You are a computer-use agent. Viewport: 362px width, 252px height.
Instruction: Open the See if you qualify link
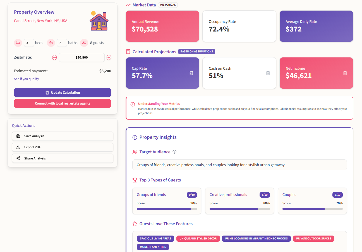pos(26,79)
